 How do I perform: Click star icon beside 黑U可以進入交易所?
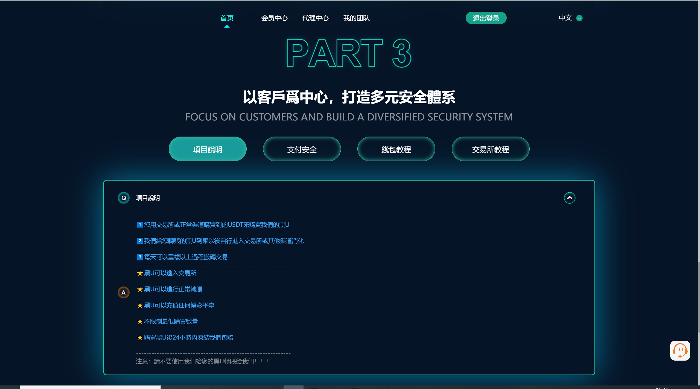pos(140,273)
